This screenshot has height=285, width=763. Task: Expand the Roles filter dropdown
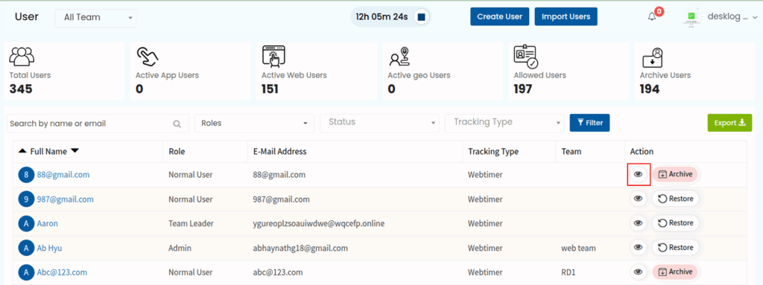254,123
